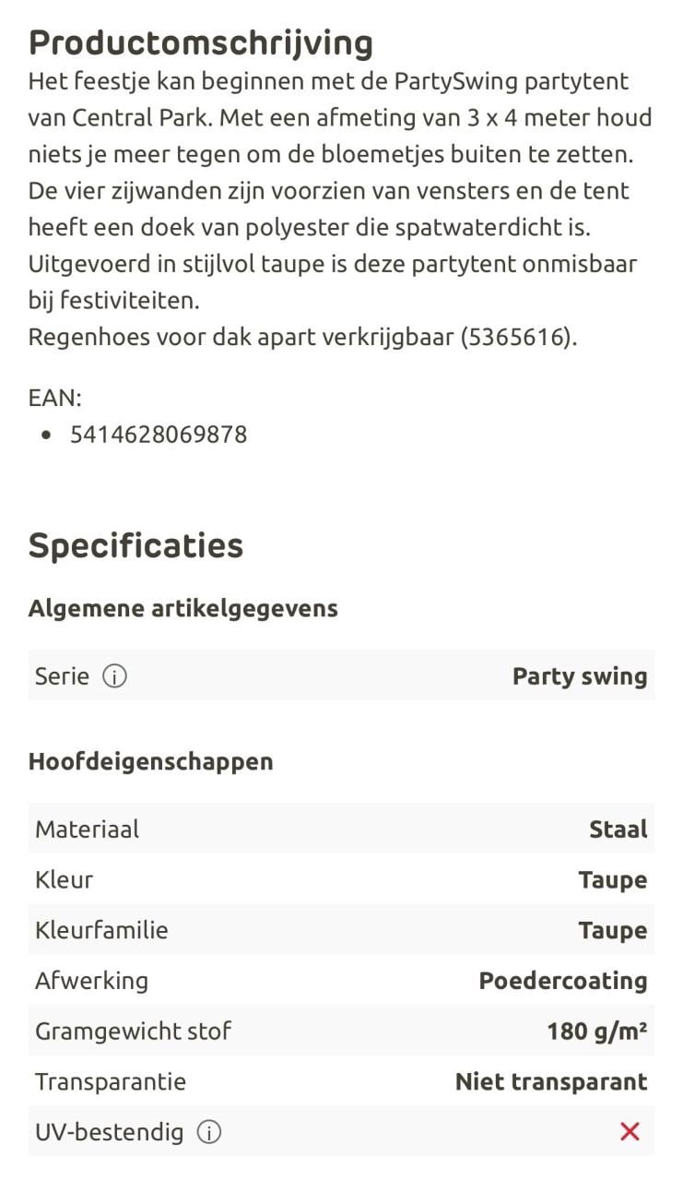Select the Kleurfamilie row label

[101, 930]
